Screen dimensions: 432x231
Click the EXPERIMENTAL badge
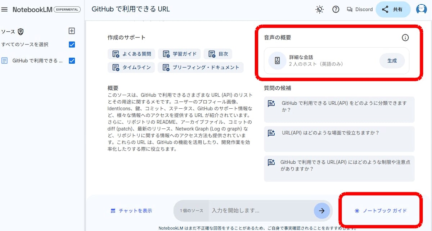pos(67,10)
